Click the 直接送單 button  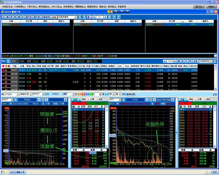click(131, 94)
